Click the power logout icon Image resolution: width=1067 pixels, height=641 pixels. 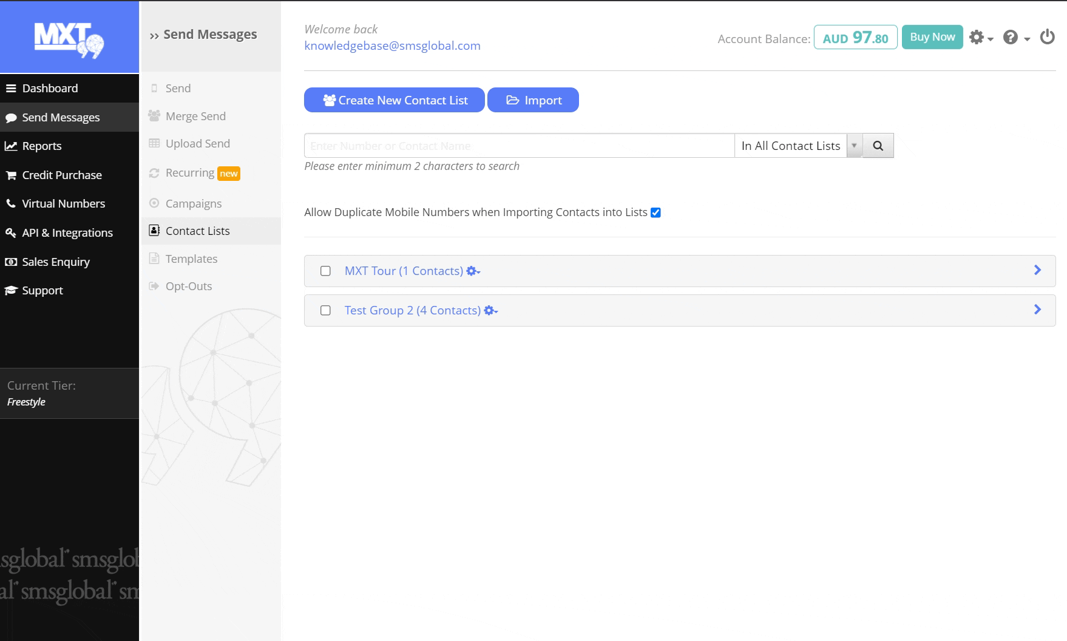point(1047,38)
